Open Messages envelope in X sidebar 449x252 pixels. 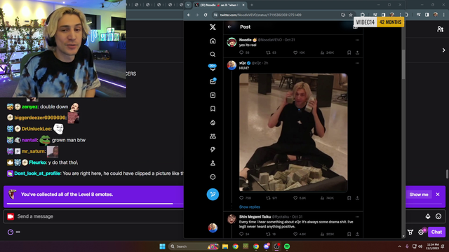(213, 81)
